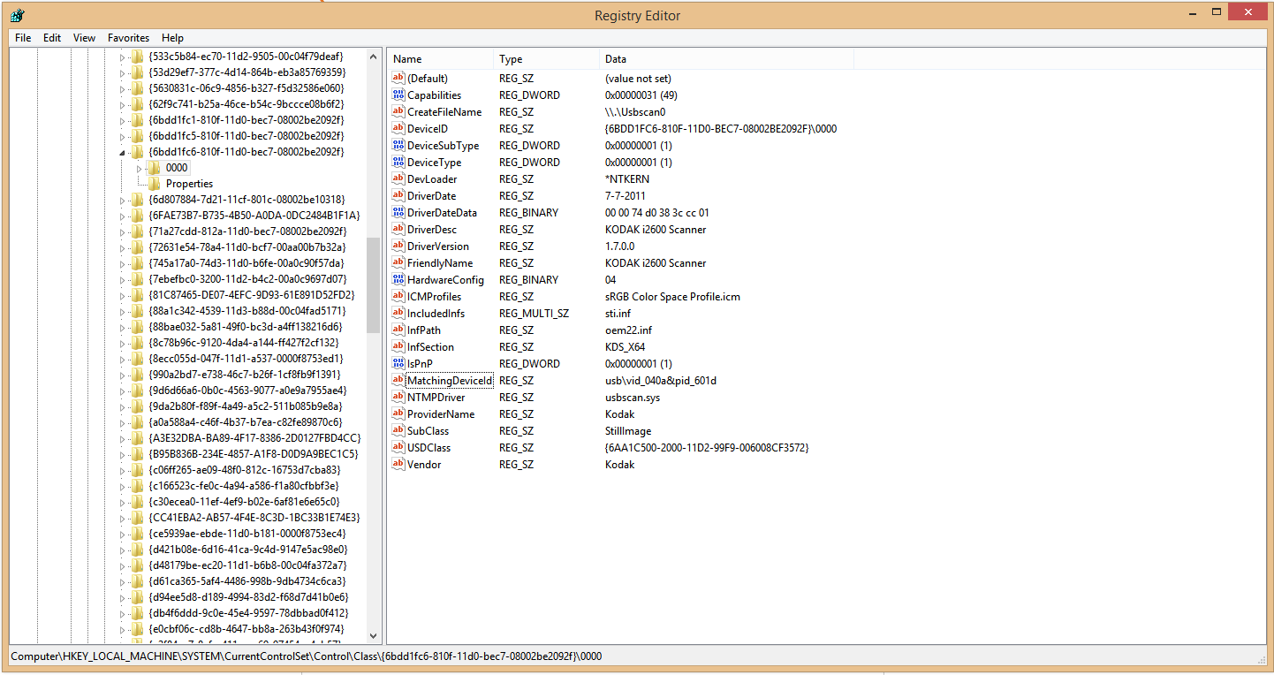
Task: Click the string icon of Vendor value
Action: tap(398, 465)
